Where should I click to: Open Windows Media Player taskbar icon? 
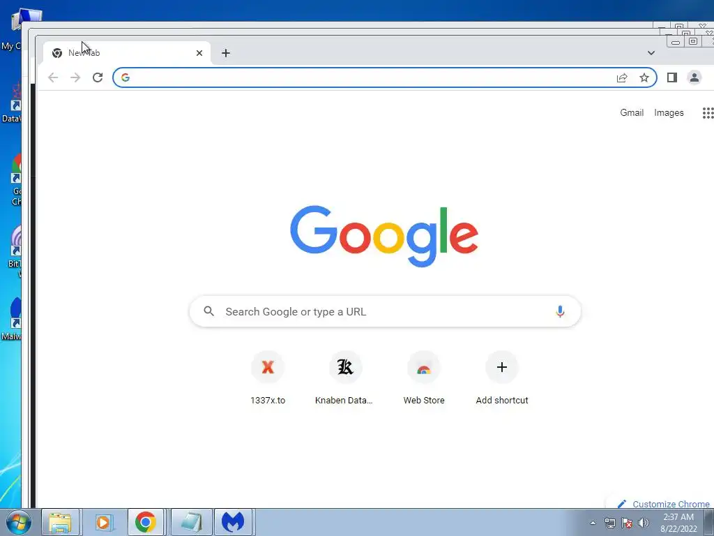coord(103,522)
